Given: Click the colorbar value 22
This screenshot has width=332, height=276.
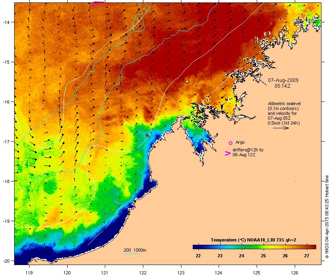Looking at the screenshot, I should click(198, 256).
